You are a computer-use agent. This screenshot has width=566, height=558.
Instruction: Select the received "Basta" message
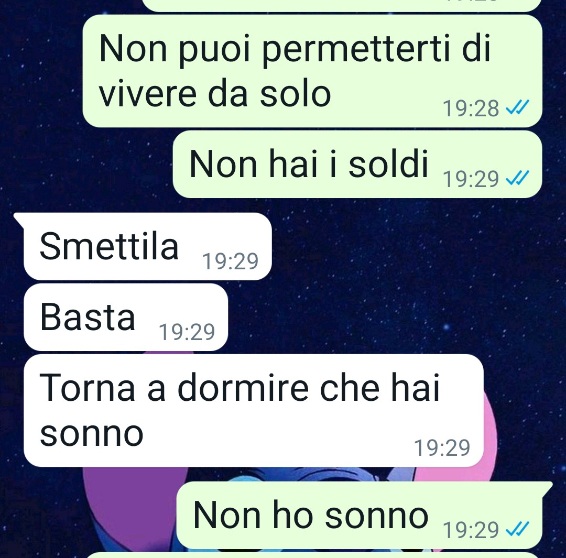[x=126, y=318]
